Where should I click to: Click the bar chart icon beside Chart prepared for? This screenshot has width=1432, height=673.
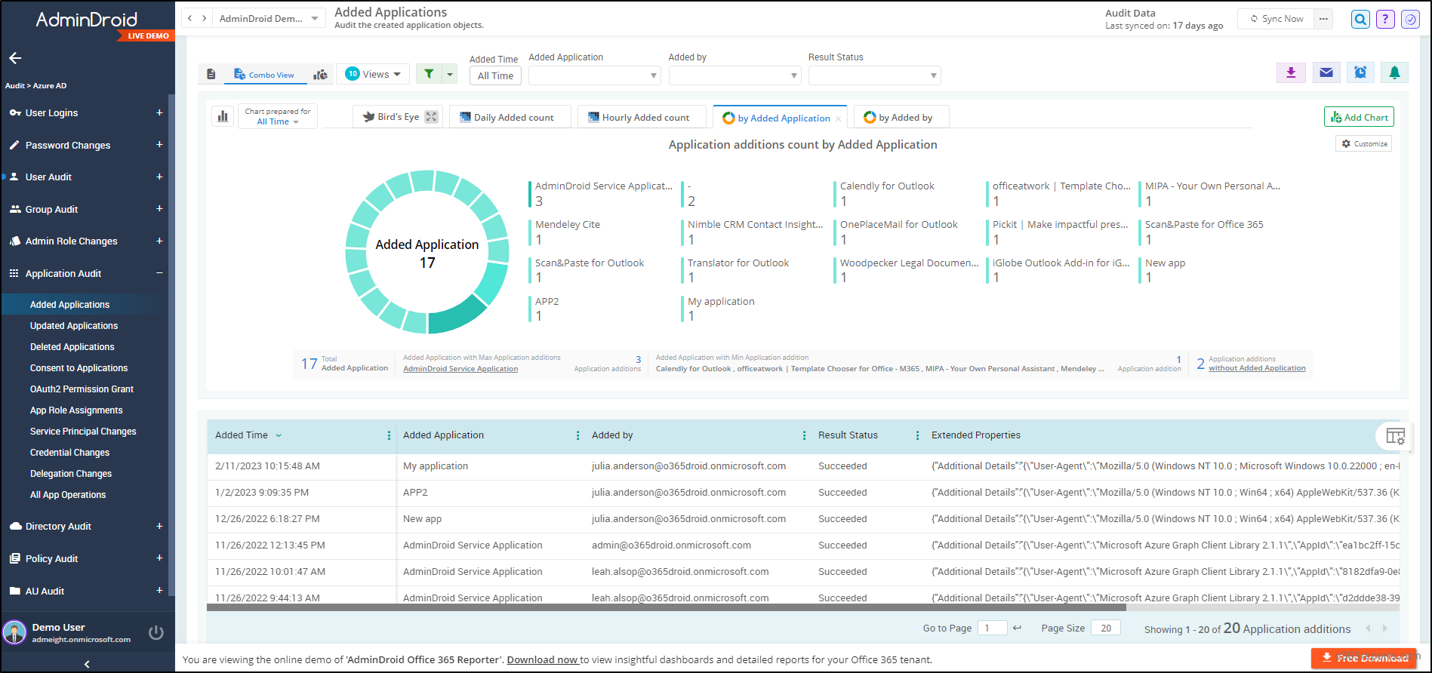223,116
